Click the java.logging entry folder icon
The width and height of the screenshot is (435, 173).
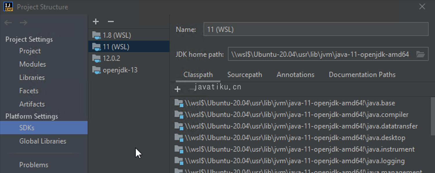point(179,161)
